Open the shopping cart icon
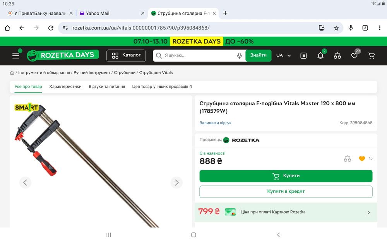Image resolution: width=387 pixels, height=242 pixels. [372, 56]
